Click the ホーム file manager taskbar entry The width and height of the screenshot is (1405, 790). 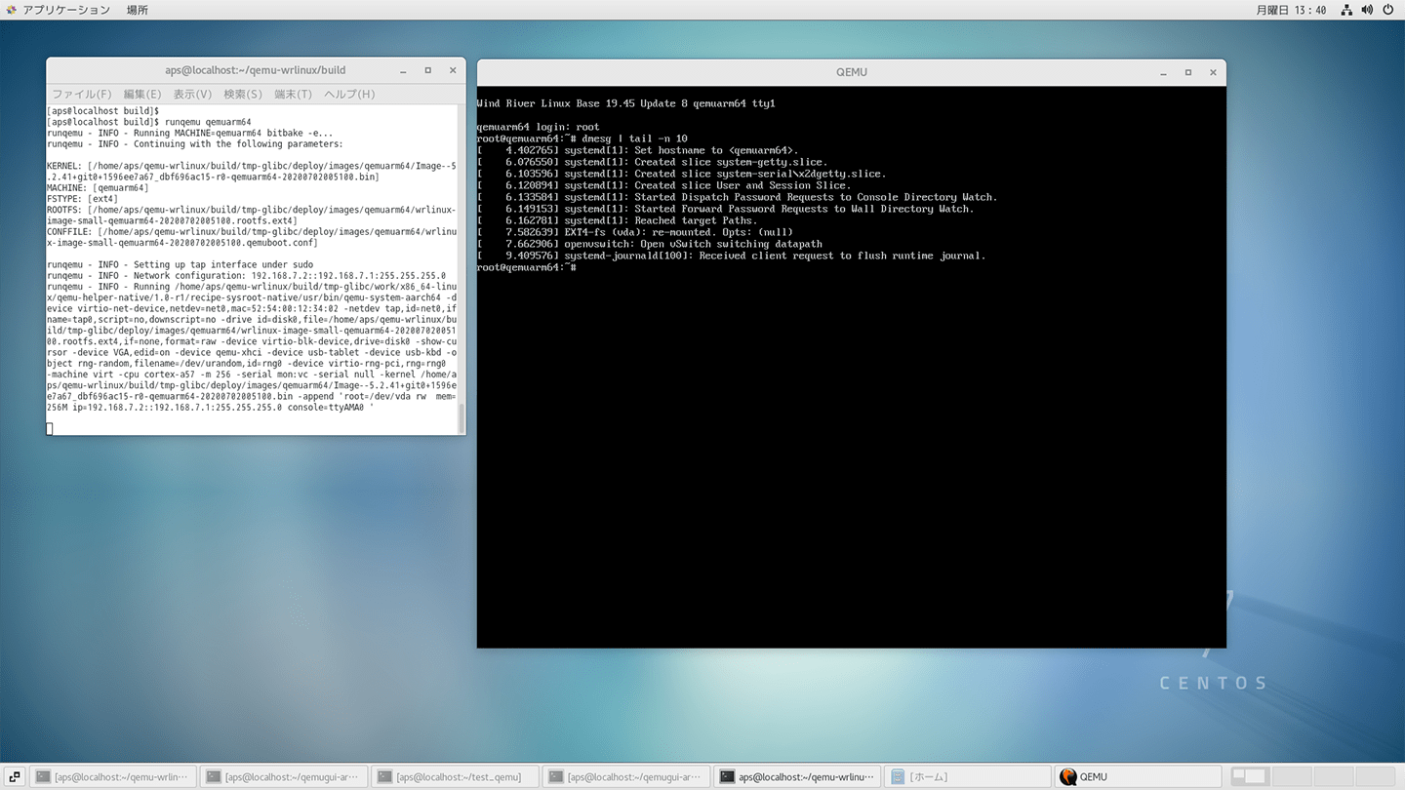pos(968,777)
